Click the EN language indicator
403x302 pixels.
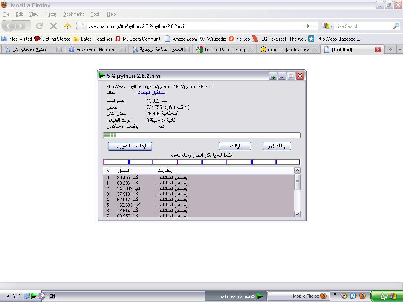(x=52, y=296)
